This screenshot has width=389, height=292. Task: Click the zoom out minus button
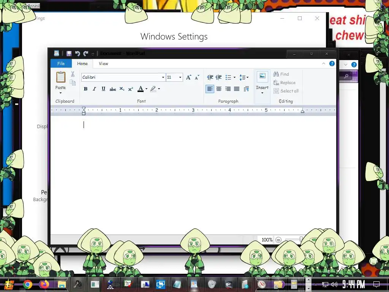278,240
